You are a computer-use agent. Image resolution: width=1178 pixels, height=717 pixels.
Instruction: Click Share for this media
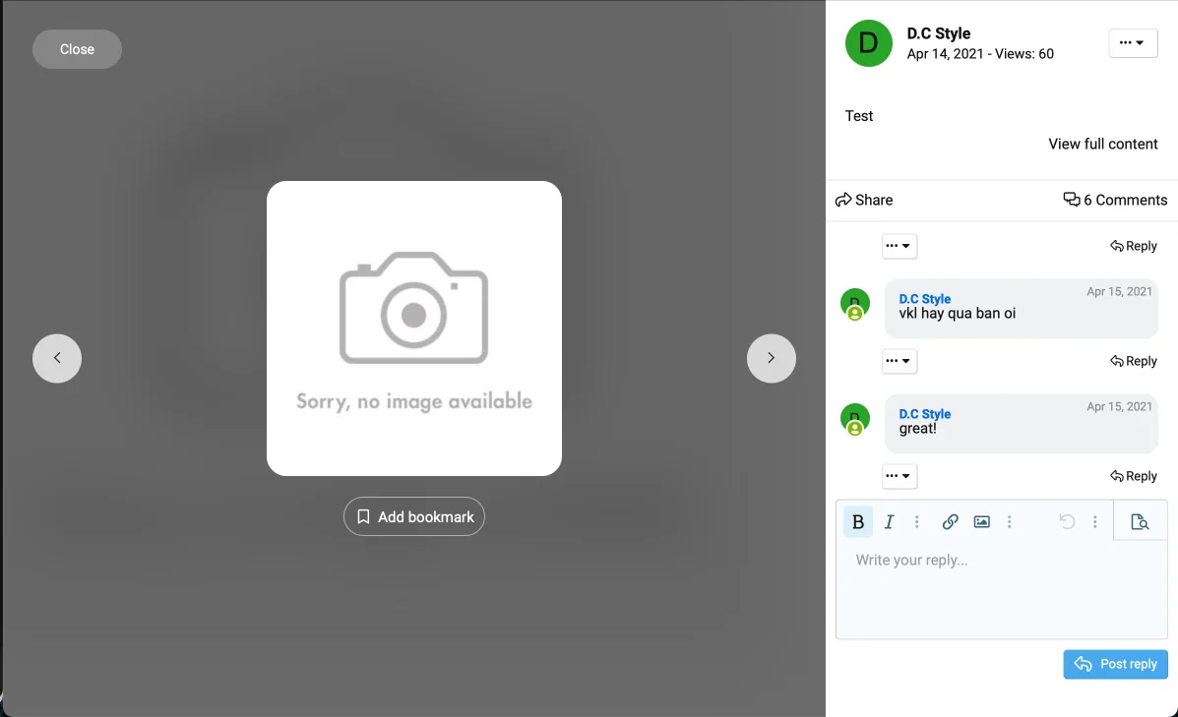tap(864, 200)
